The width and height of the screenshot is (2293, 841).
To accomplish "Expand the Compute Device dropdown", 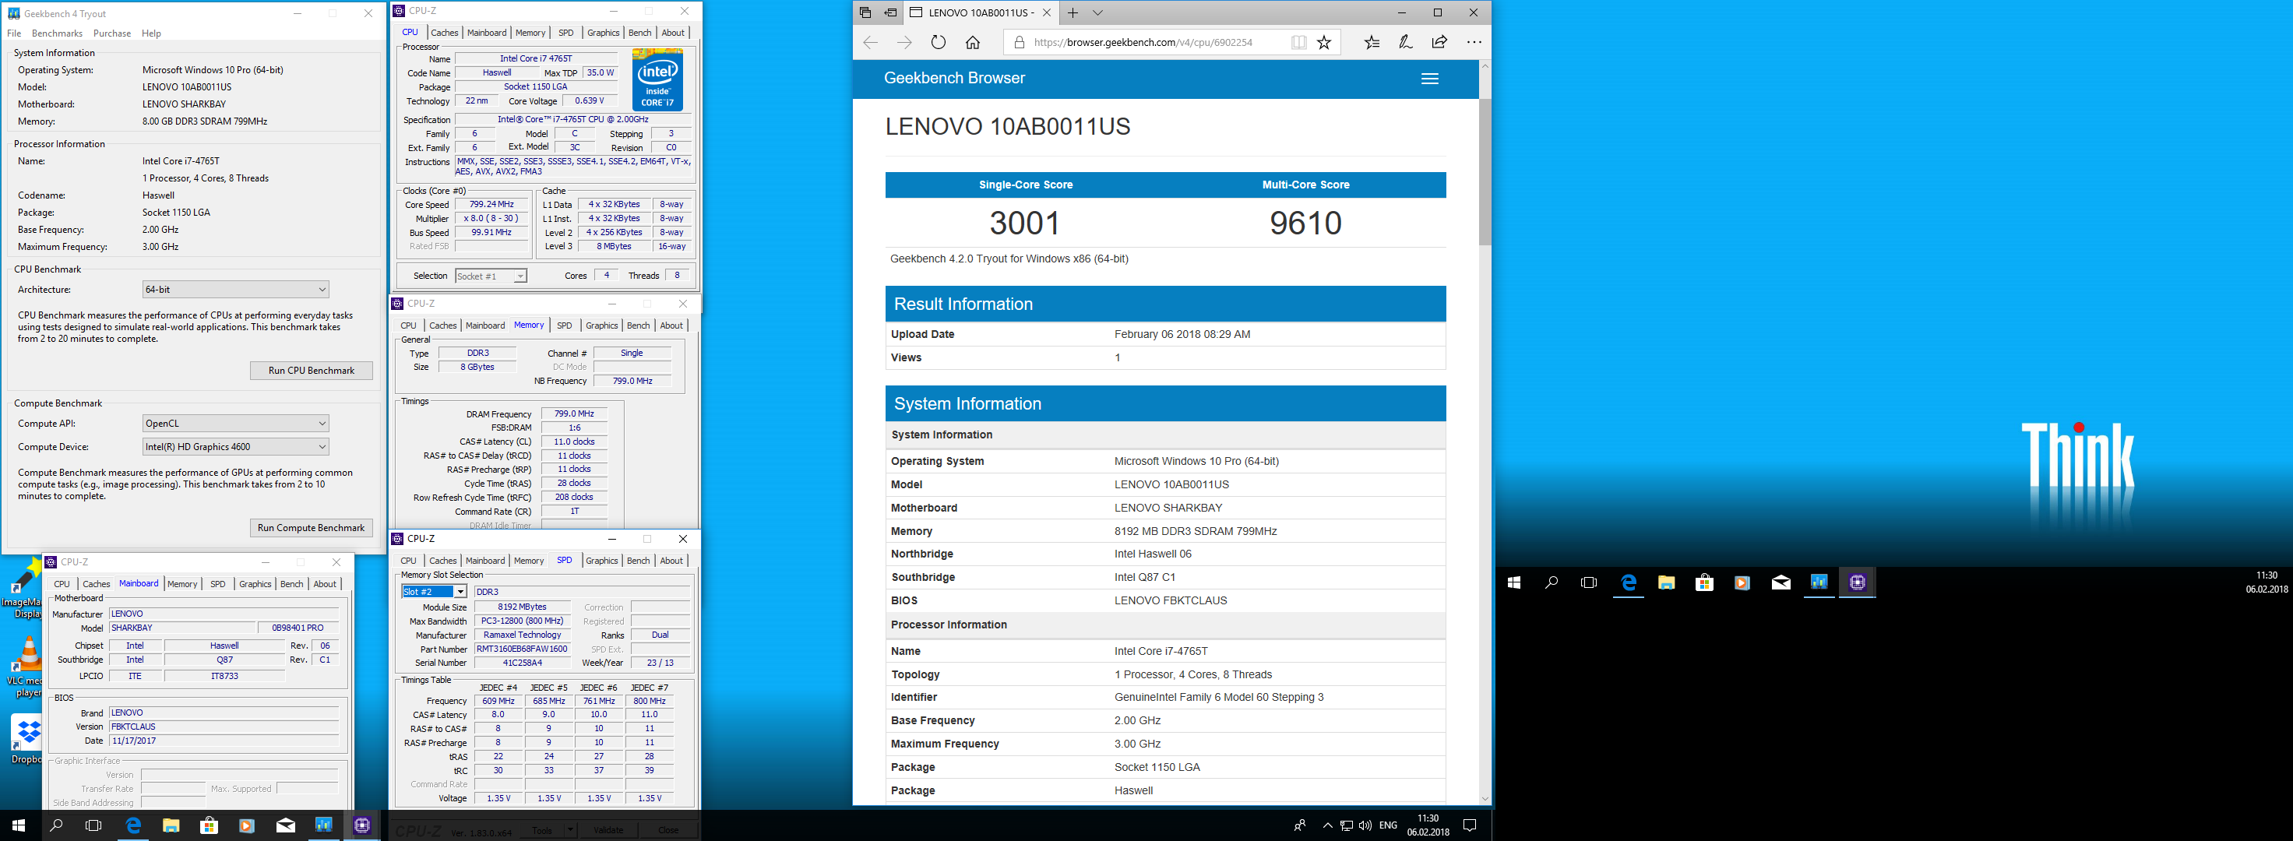I will coord(236,447).
